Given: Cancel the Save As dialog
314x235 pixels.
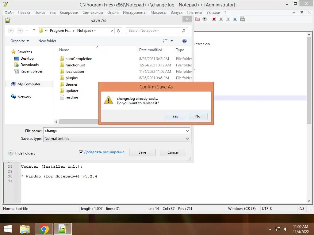Looking at the screenshot, I should point(173,152).
